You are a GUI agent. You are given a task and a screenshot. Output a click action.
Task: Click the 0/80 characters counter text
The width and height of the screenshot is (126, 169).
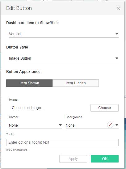point(17,150)
